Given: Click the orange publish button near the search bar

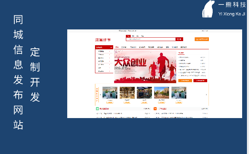Looking at the screenshot, I should [202, 39].
